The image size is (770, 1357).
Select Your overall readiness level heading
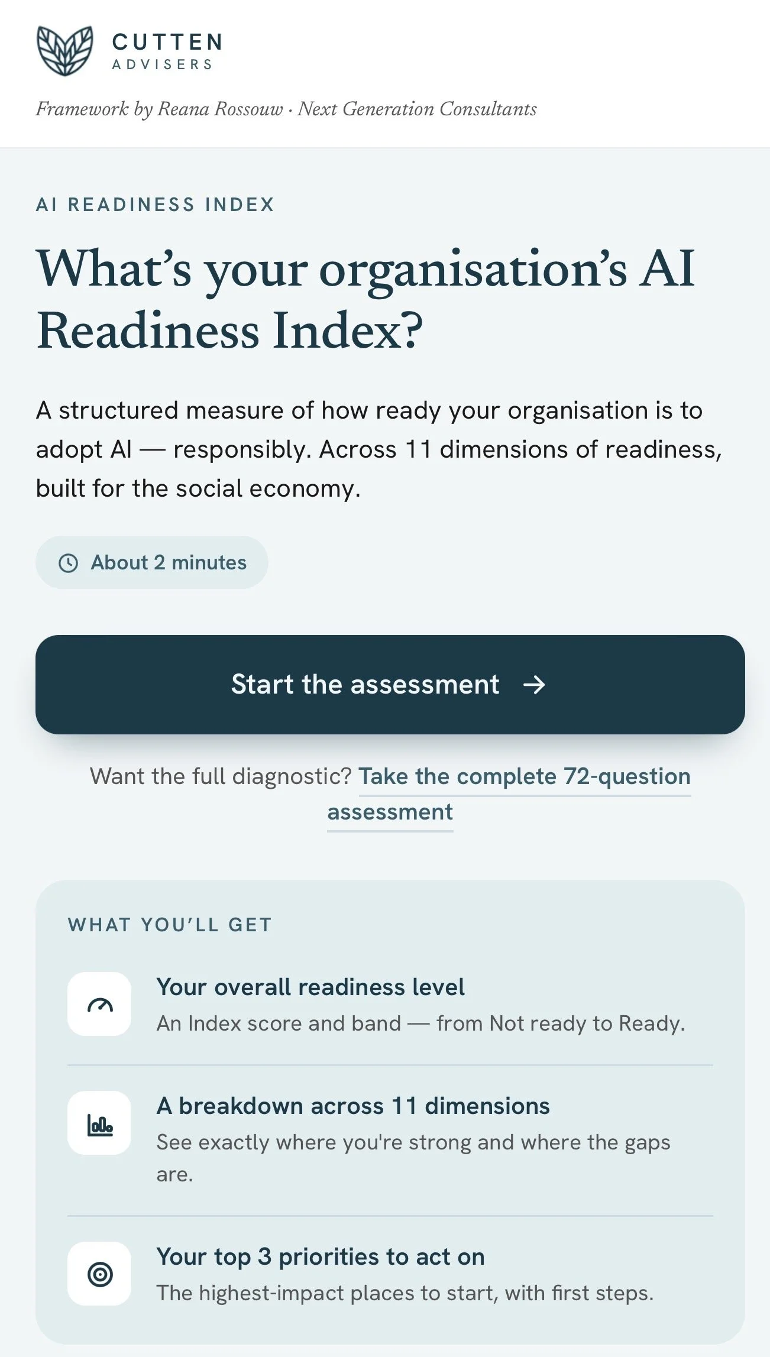[x=310, y=987]
